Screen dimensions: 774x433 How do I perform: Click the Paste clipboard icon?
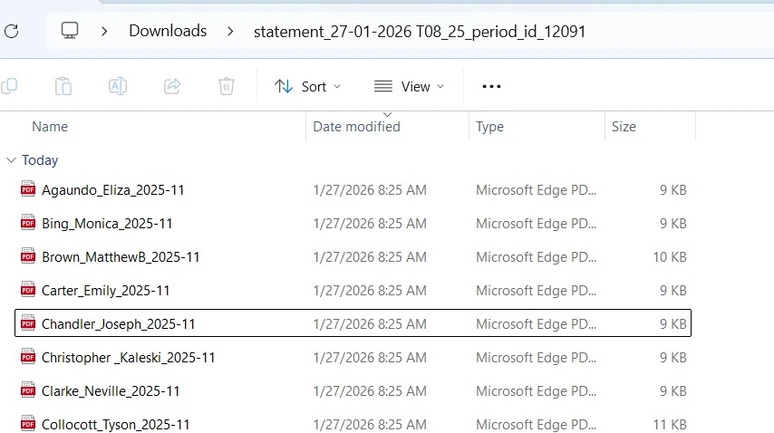pos(63,86)
